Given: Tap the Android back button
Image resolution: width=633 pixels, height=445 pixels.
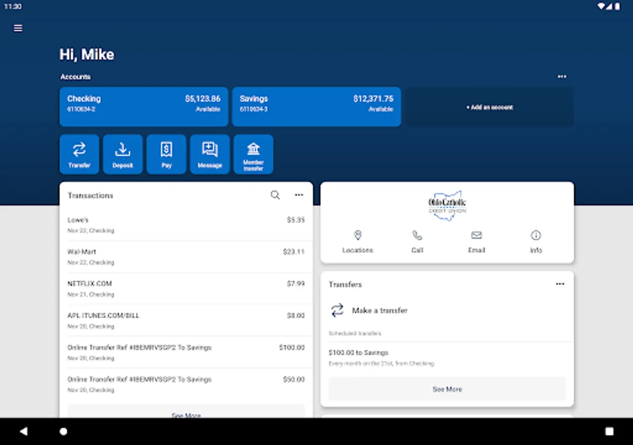Looking at the screenshot, I should 23,431.
